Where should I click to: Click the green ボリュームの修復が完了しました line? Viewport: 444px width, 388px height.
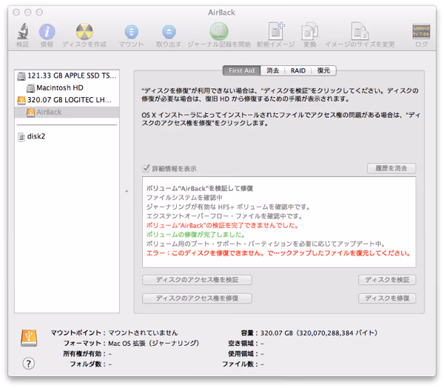(195, 235)
